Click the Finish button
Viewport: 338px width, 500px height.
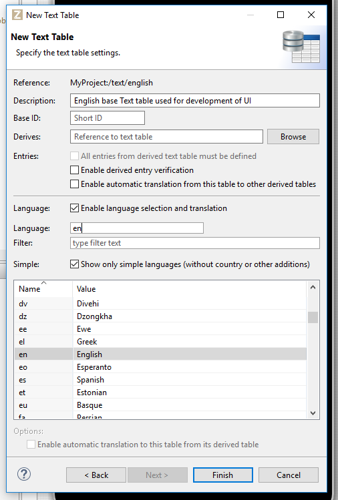pyautogui.click(x=223, y=475)
